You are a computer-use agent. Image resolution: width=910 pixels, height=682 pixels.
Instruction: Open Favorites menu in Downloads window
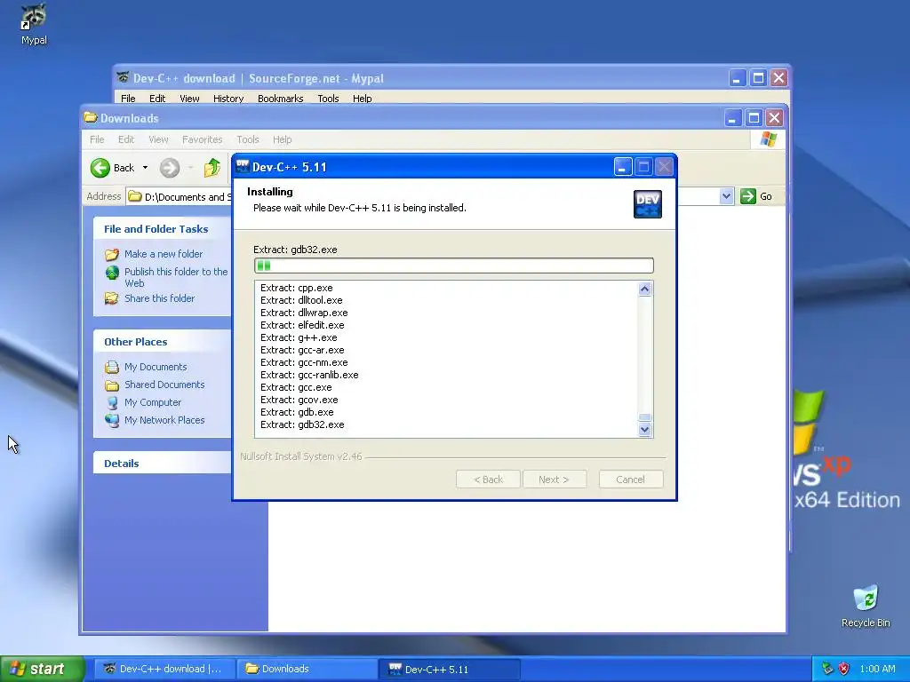coord(202,139)
